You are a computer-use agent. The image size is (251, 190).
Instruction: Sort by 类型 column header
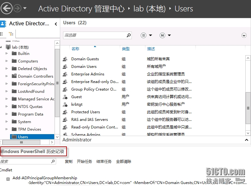click(x=126, y=49)
